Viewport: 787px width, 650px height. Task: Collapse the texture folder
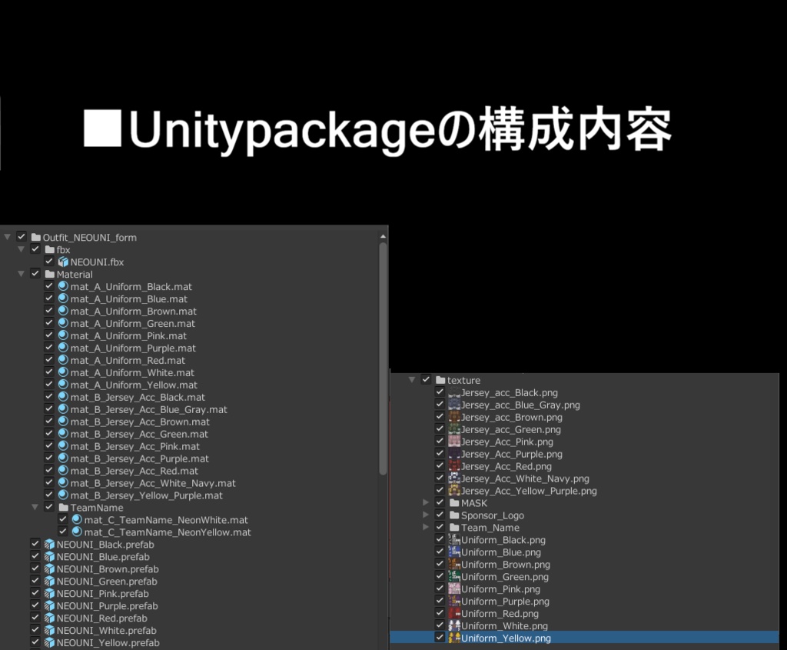[x=412, y=380]
